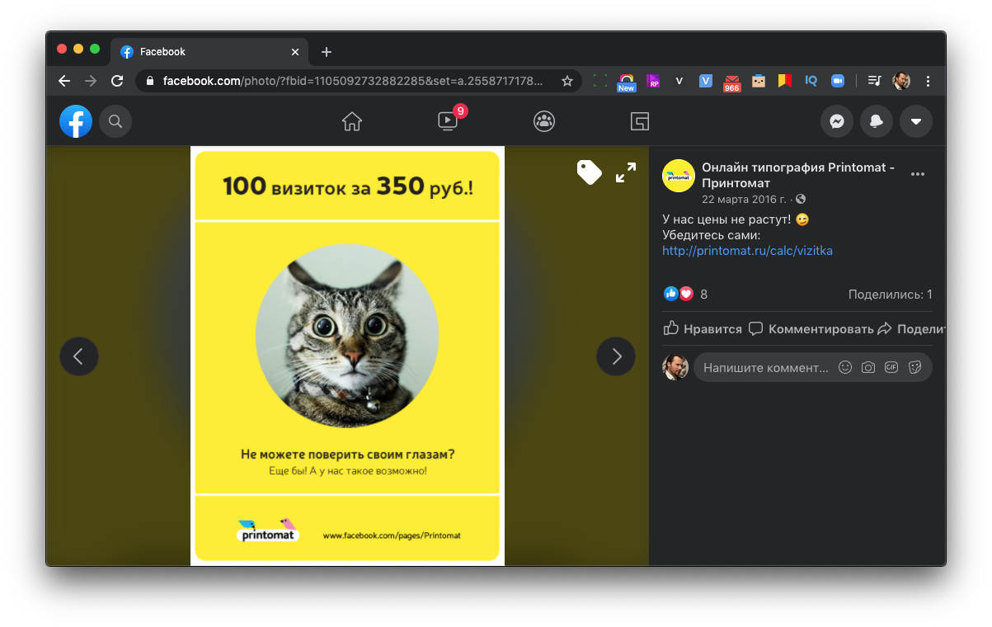Viewport: 992px width, 627px height.
Task: Open the Chrome three-dot menu
Action: click(929, 81)
